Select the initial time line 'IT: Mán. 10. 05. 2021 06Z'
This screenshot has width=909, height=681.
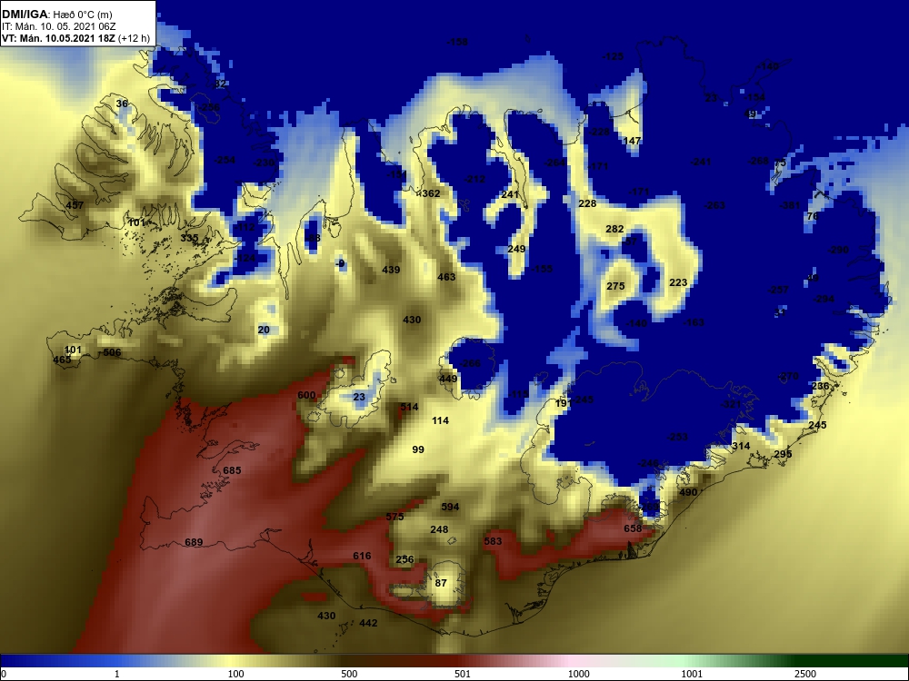point(58,26)
